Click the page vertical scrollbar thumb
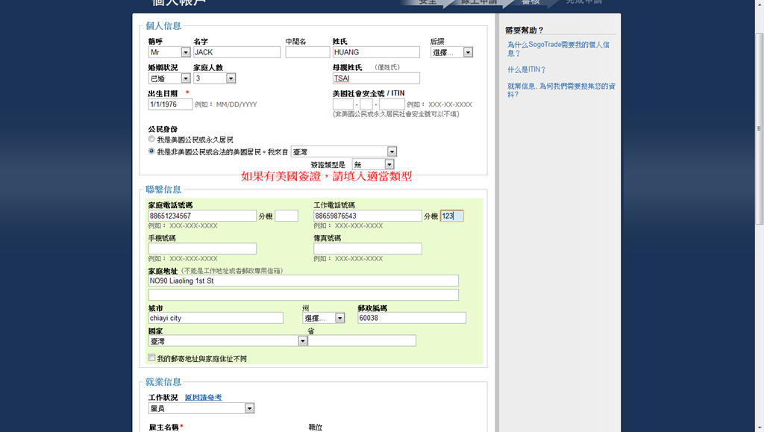764x432 pixels. pos(759,128)
